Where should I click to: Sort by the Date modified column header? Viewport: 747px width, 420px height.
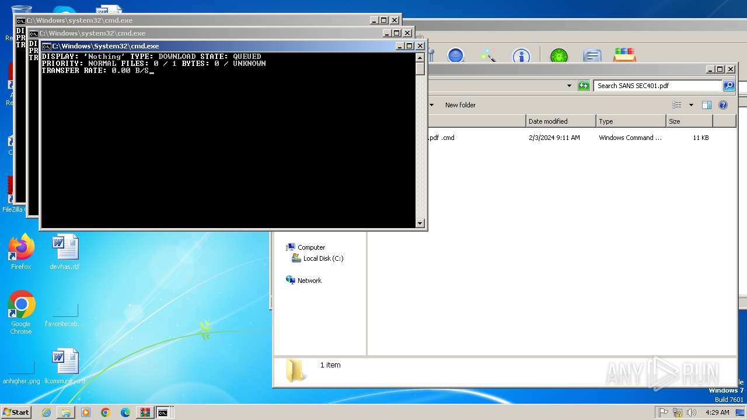[x=561, y=121]
